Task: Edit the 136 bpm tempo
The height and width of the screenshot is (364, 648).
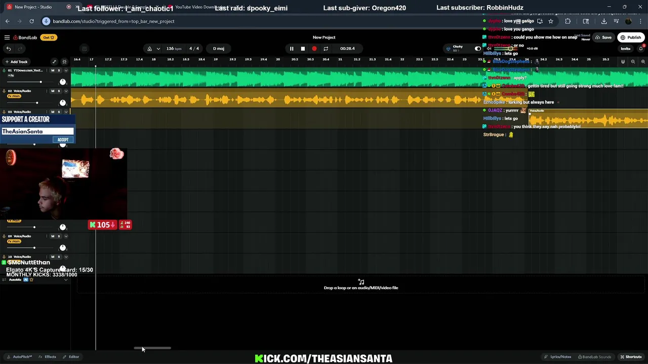Action: point(174,49)
